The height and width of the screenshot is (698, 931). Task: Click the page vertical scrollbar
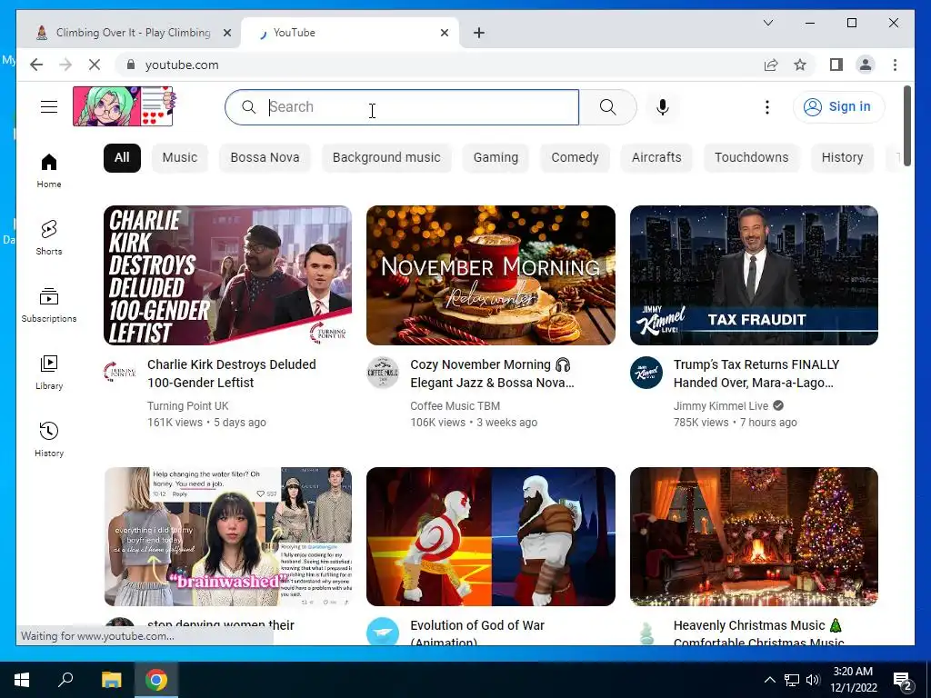pyautogui.click(x=906, y=125)
